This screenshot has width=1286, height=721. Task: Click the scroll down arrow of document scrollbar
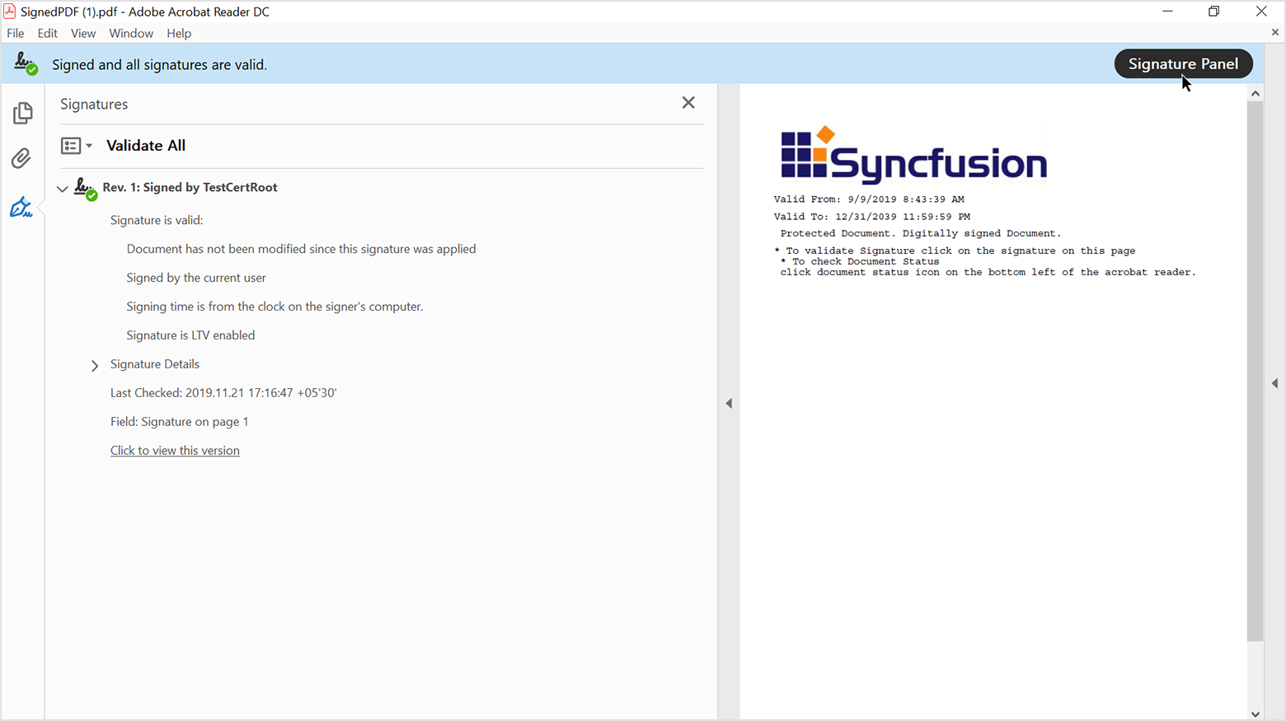coord(1255,714)
